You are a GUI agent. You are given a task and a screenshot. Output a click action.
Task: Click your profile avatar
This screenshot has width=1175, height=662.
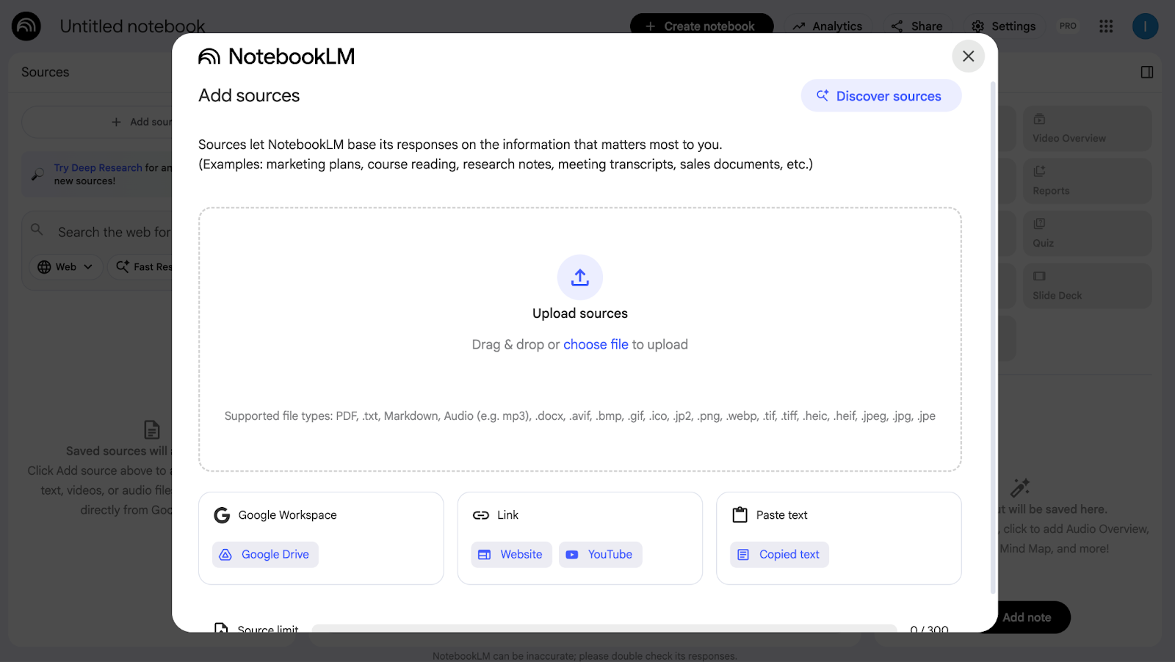click(1144, 26)
